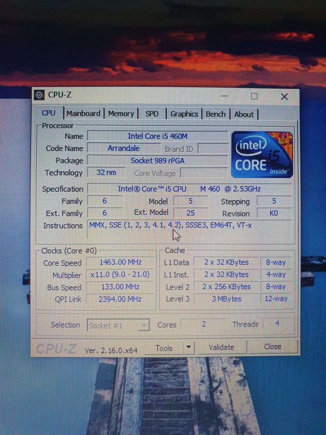326x435 pixels.
Task: Click the Close button at bottom
Action: pos(273,347)
